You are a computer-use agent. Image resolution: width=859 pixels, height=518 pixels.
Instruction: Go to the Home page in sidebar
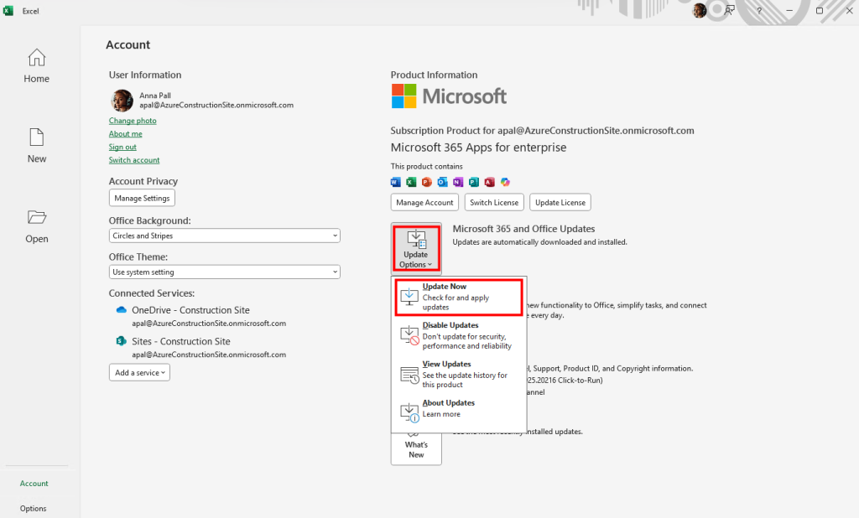pyautogui.click(x=36, y=66)
